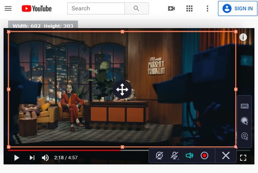
Task: Toggle system sound speaker in recorder bar
Action: (x=189, y=155)
